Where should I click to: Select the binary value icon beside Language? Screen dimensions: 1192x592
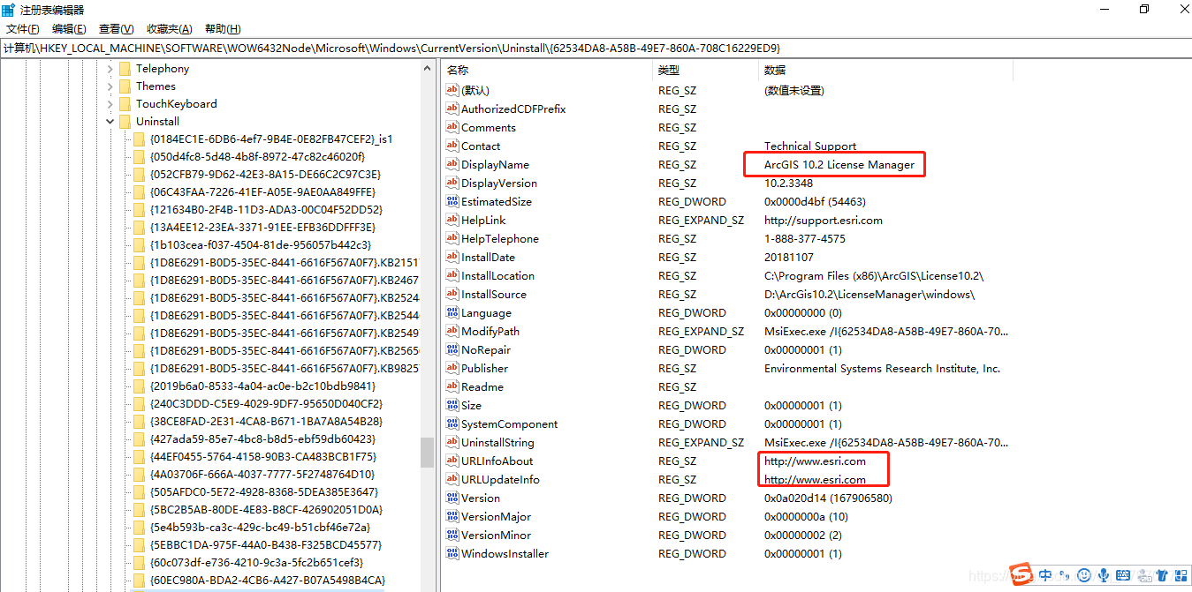click(452, 313)
